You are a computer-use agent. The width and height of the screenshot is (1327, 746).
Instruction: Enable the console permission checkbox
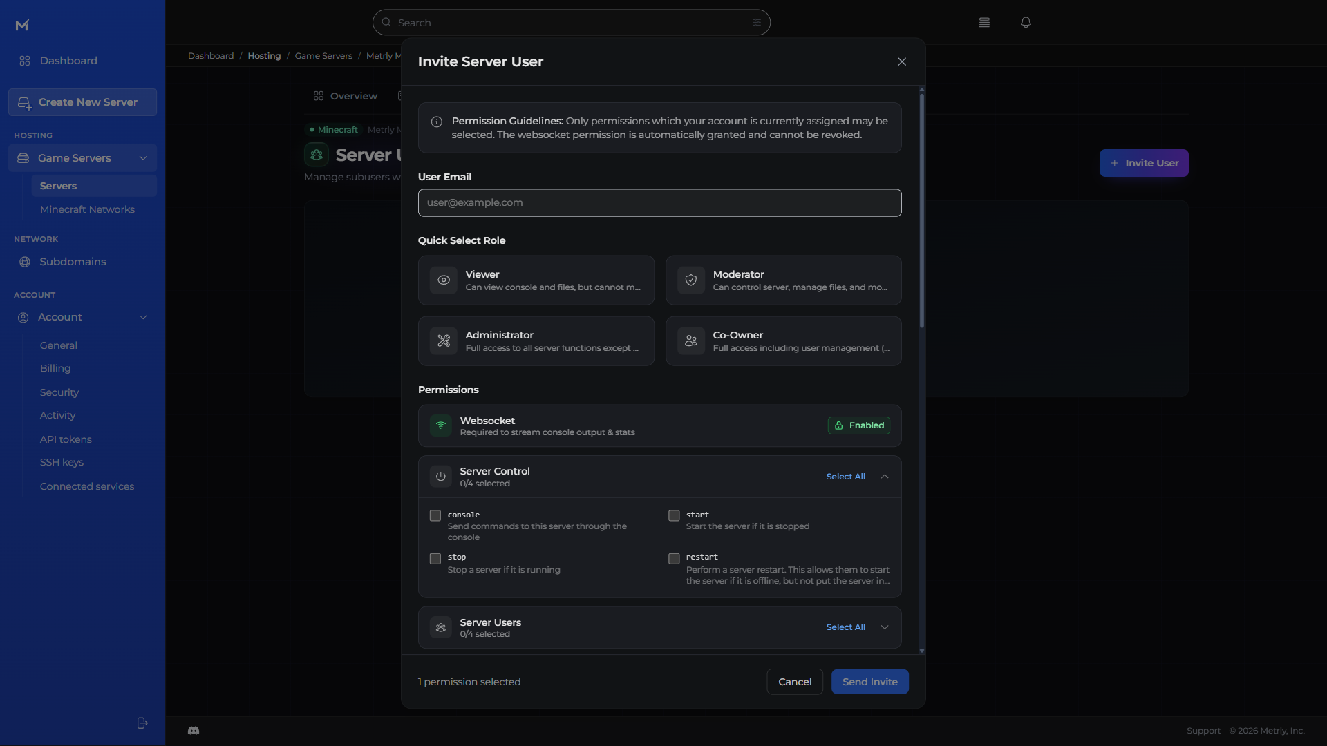point(435,516)
